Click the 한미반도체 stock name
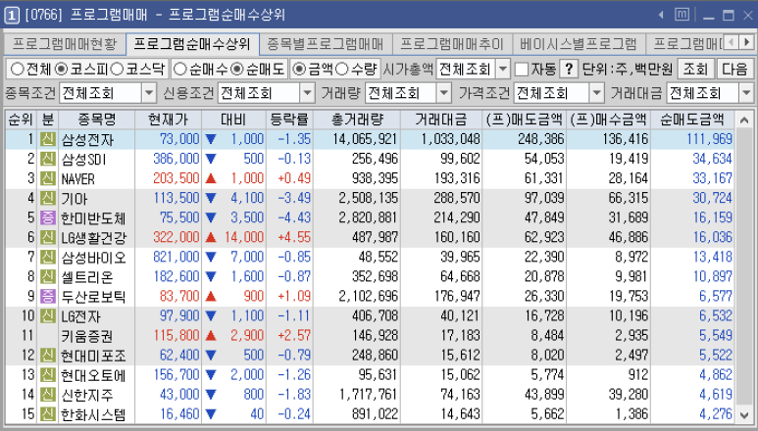This screenshot has height=431, width=758. coord(93,218)
